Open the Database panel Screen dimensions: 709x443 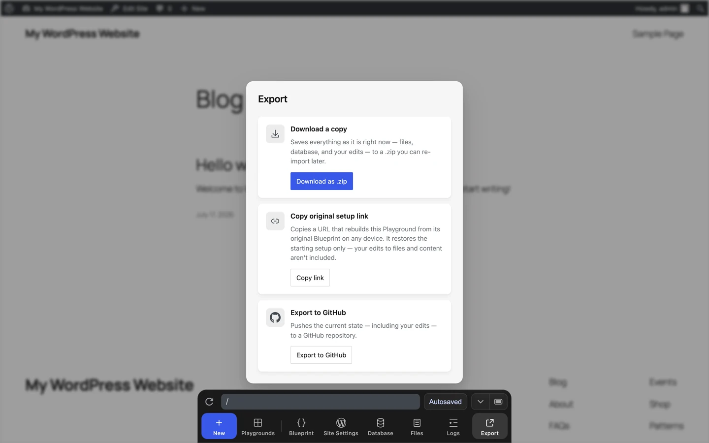pyautogui.click(x=381, y=426)
